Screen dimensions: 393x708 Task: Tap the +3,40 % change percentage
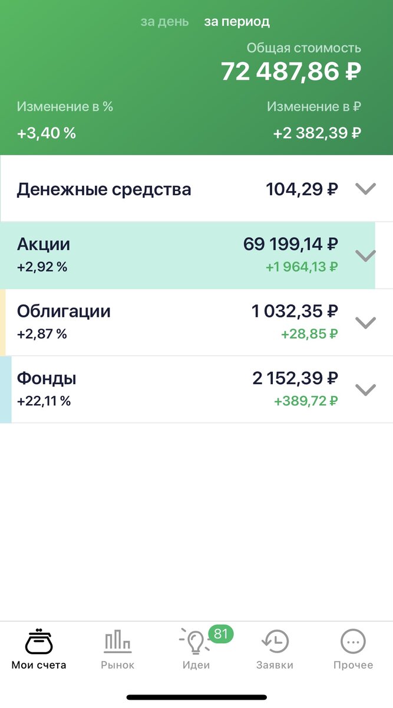coord(46,133)
